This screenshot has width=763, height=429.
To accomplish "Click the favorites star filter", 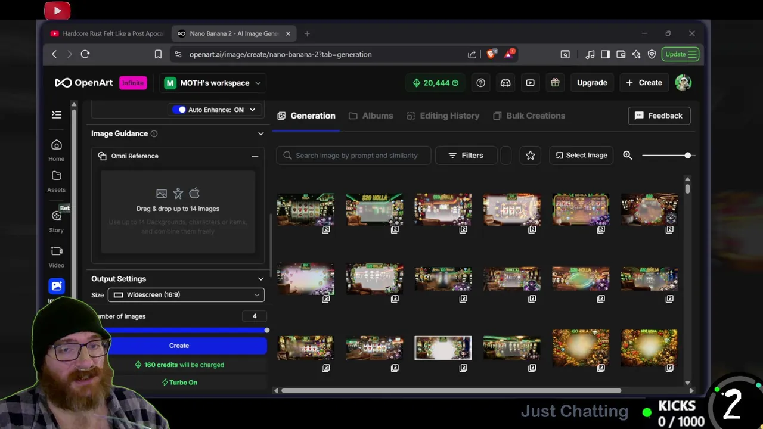I will point(530,156).
